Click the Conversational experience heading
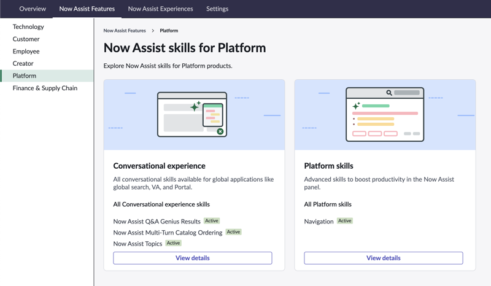Image resolution: width=491 pixels, height=286 pixels. (159, 166)
